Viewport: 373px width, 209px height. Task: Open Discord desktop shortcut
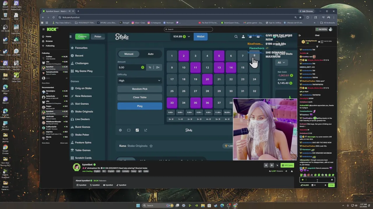pyautogui.click(x=5, y=100)
